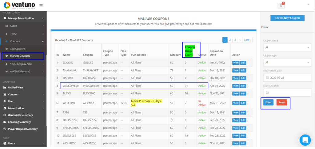The height and width of the screenshot is (149, 315).
Task: Click the Unified View chart icon
Action: 5,87
